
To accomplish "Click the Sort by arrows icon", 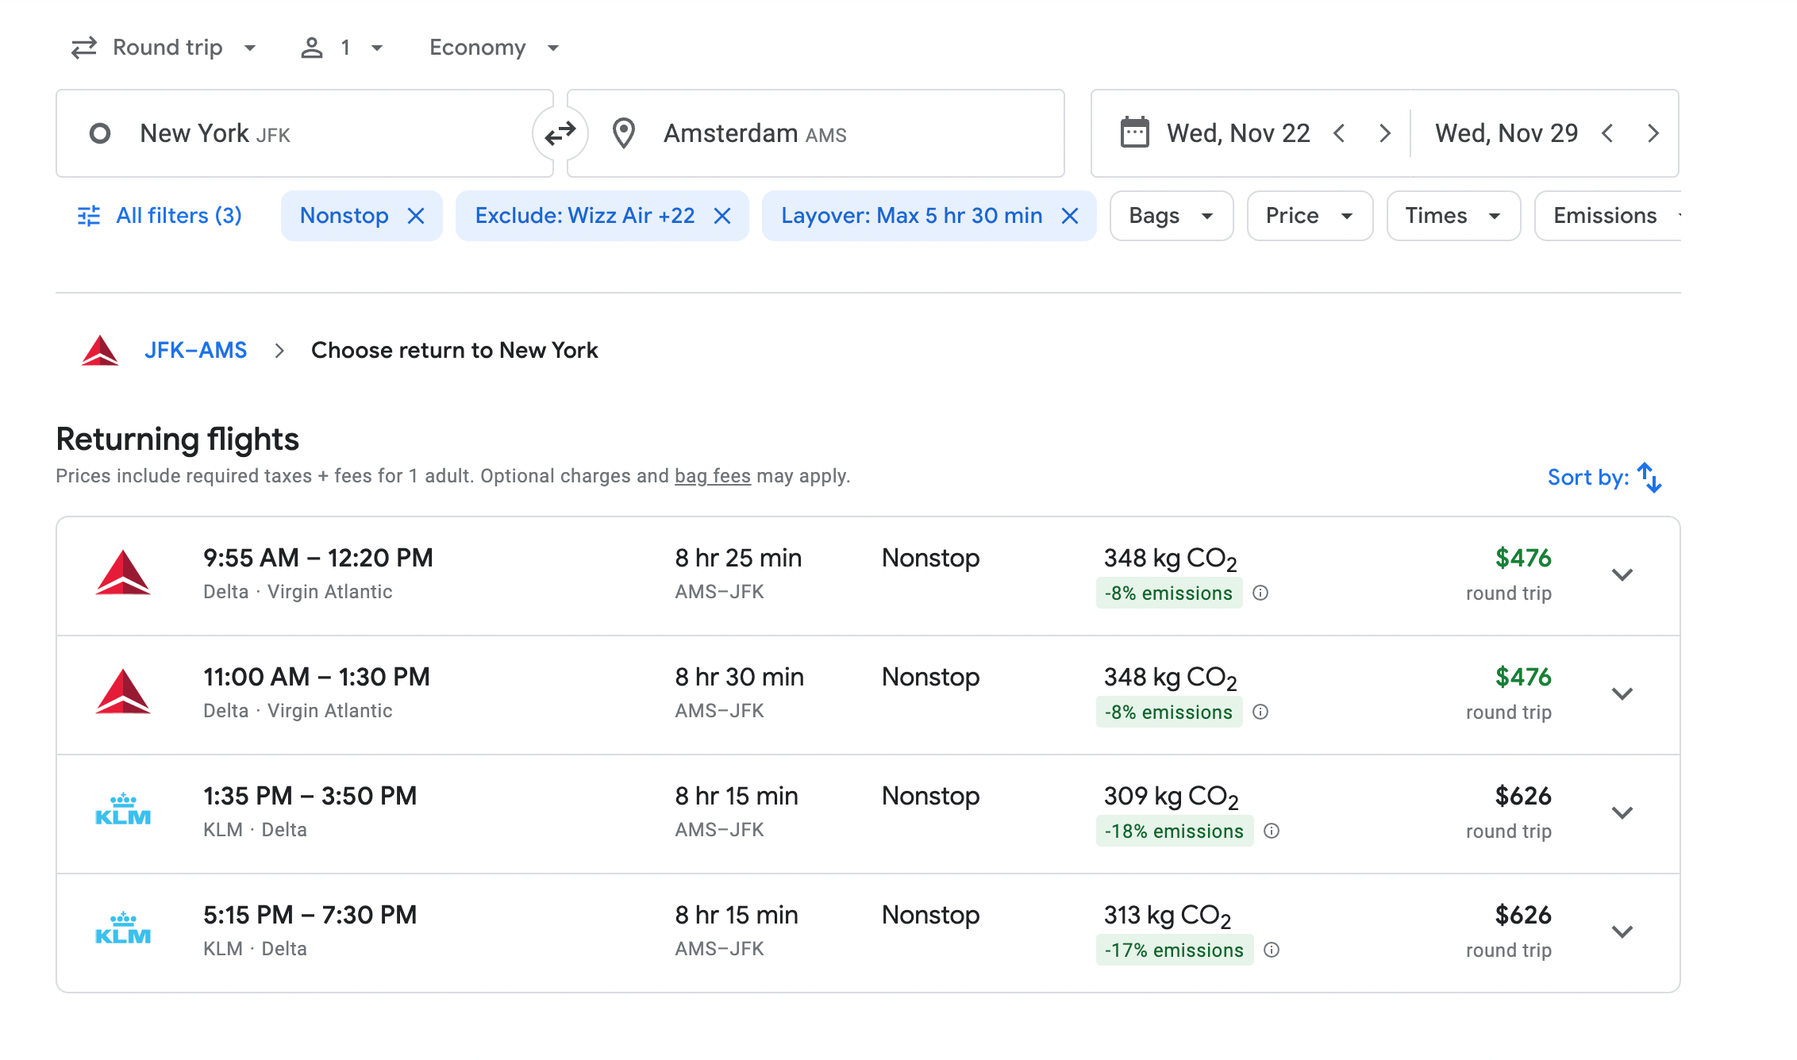I will 1649,477.
